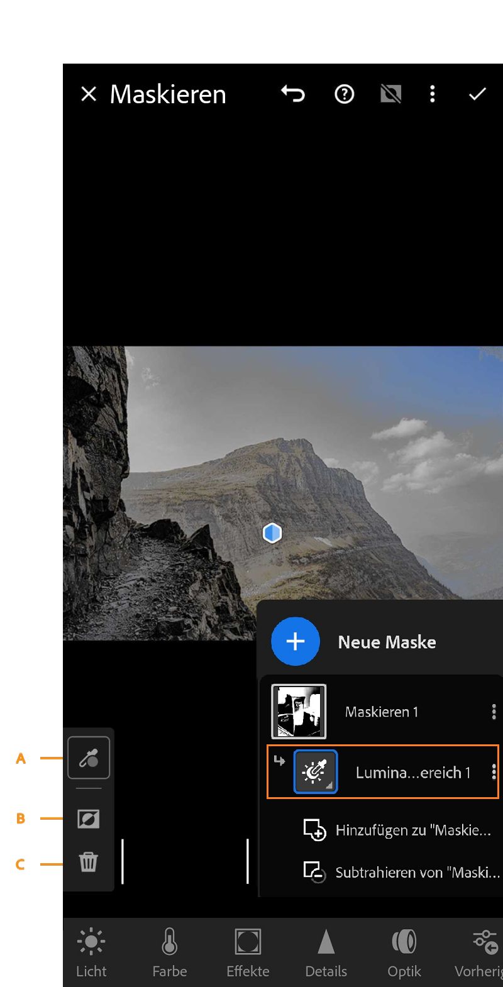
Task: Select the Lumina...ereich 1 component label
Action: (x=413, y=773)
